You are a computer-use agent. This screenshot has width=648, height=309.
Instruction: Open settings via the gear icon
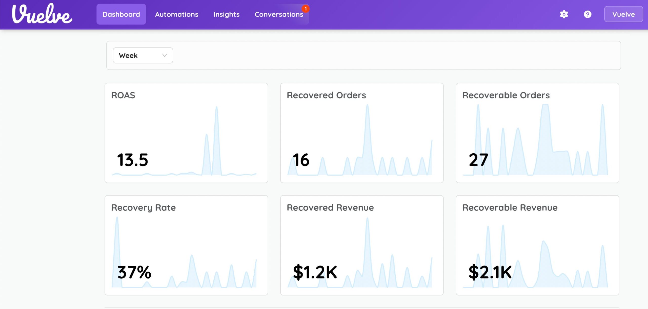pos(564,14)
